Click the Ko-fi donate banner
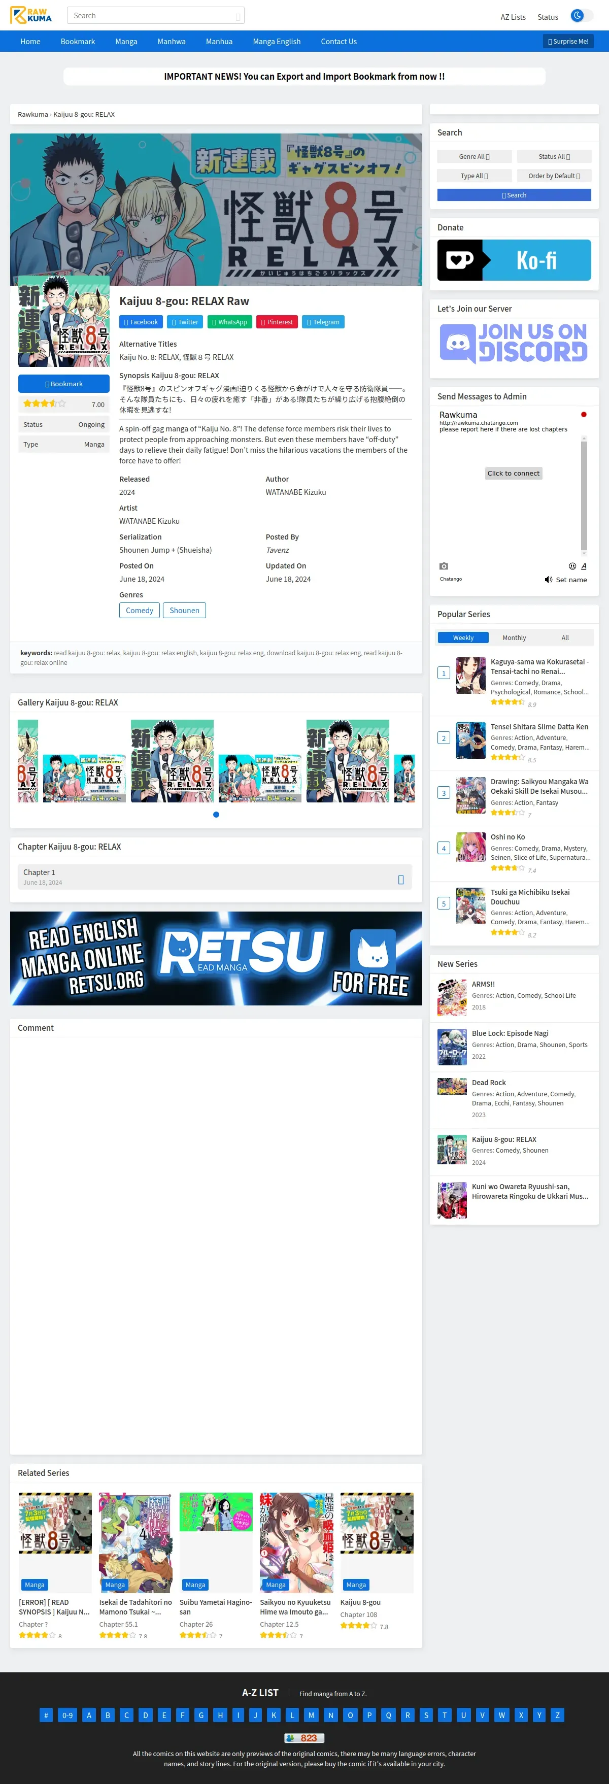The width and height of the screenshot is (609, 1784). tap(514, 260)
